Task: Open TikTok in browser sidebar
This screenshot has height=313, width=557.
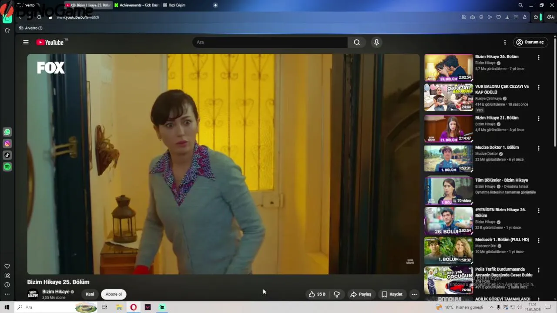Action: [x=7, y=155]
